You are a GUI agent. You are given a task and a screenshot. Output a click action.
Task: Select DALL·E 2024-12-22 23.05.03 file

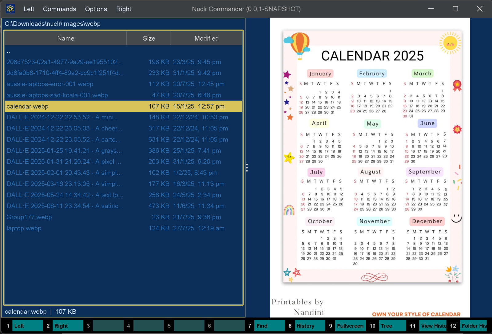[123, 128]
